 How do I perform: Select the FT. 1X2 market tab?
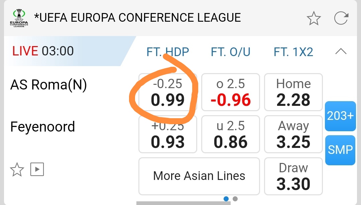[293, 52]
